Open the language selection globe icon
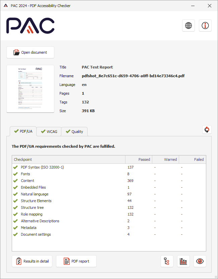 tap(188, 26)
